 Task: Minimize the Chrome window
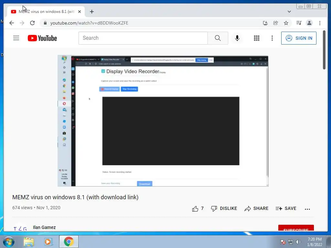pos(301,6)
